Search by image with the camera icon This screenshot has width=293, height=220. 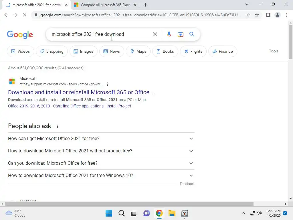click(180, 34)
